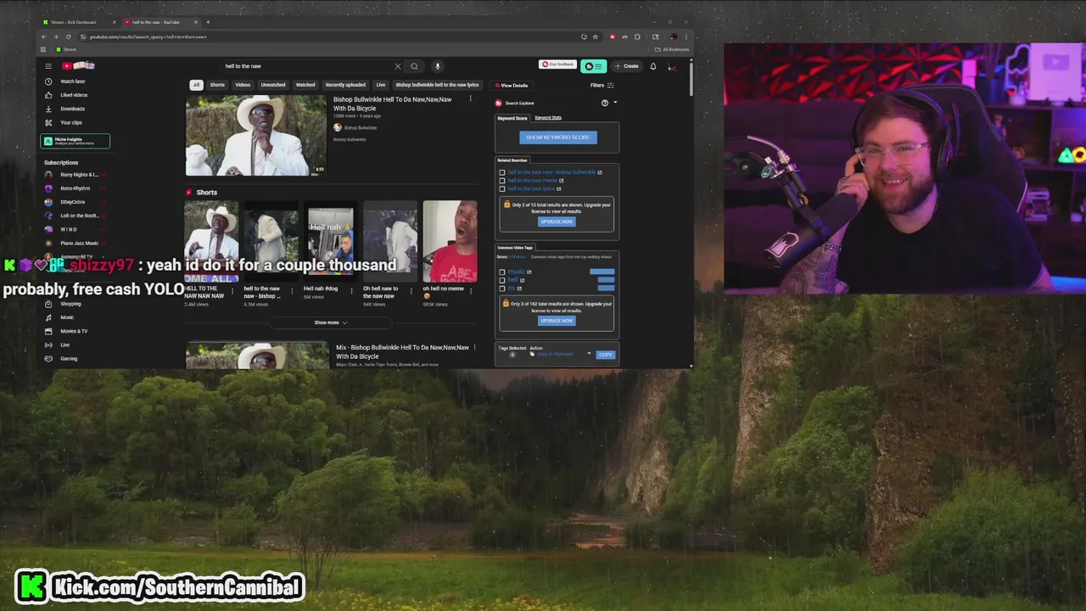
Task: Open the Chrome three-dot menu
Action: coord(686,36)
